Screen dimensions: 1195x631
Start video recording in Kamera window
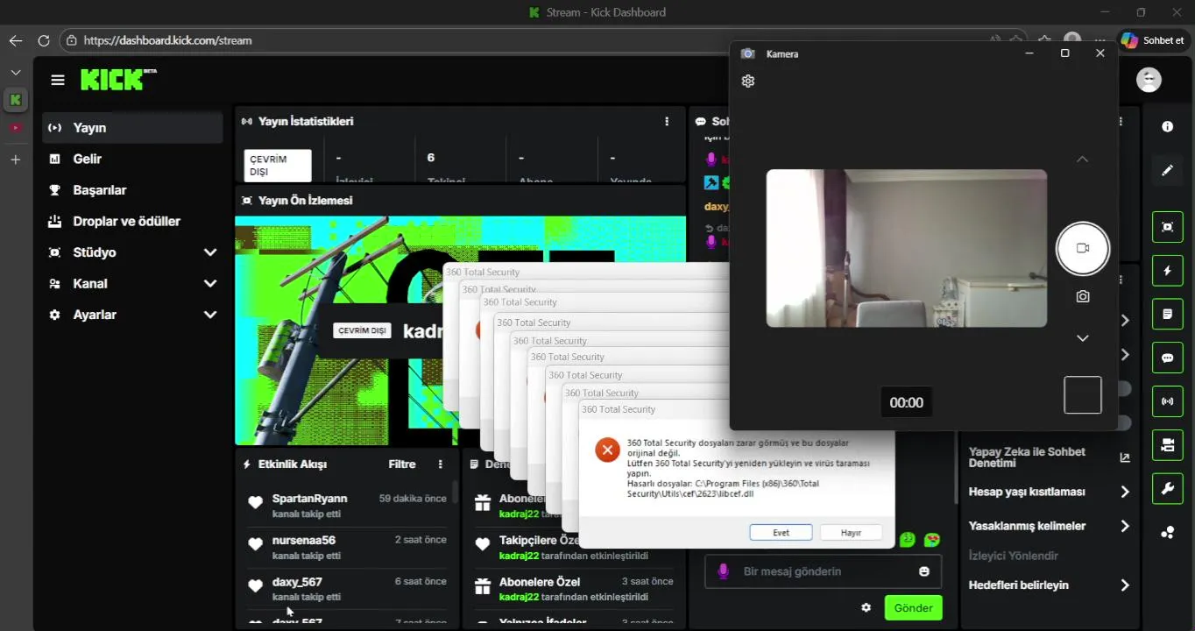(x=1083, y=248)
